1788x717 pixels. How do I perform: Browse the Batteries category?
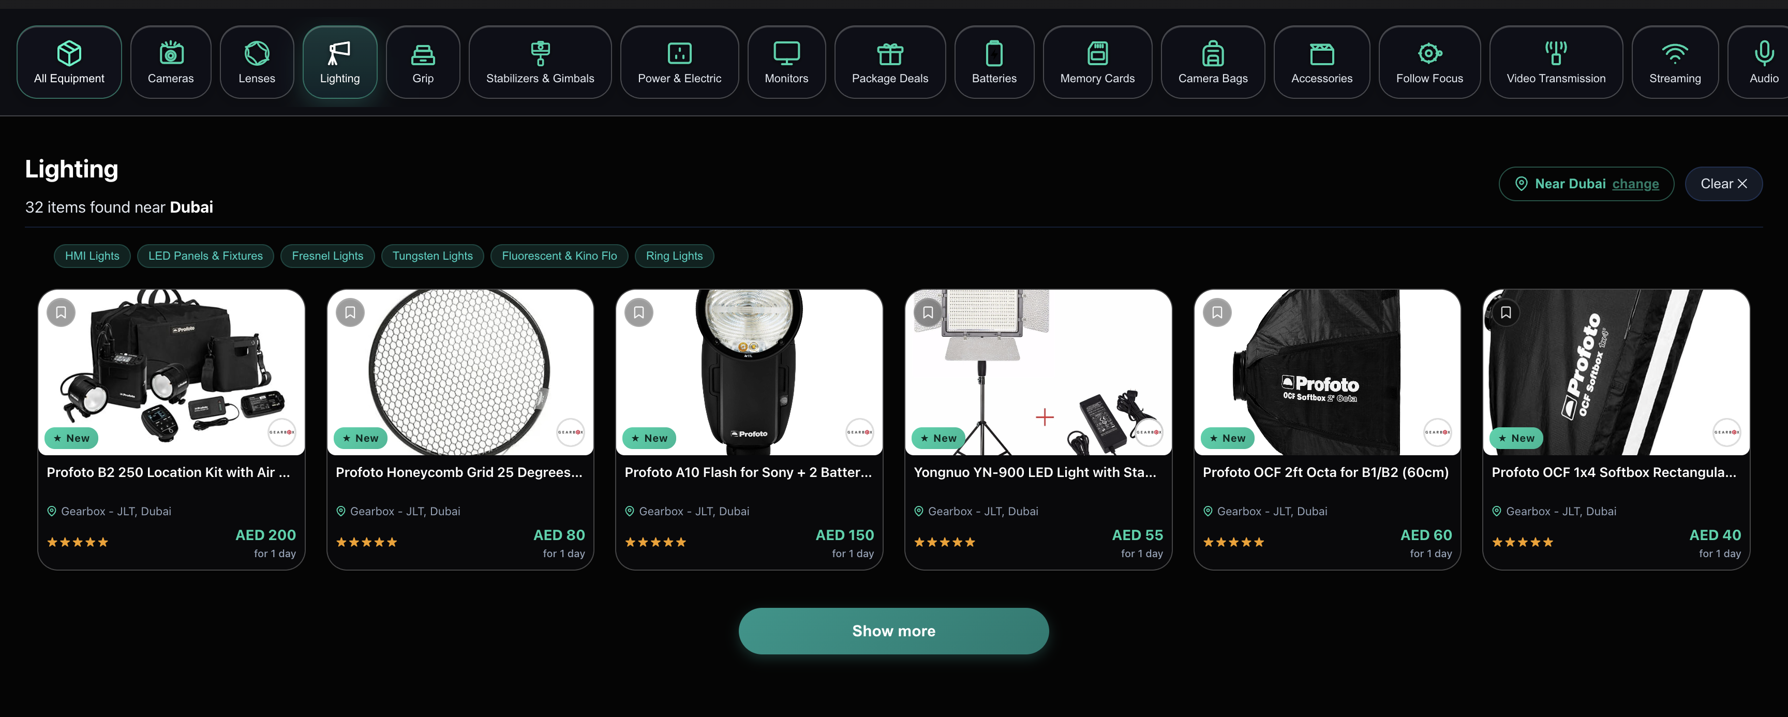pos(994,63)
